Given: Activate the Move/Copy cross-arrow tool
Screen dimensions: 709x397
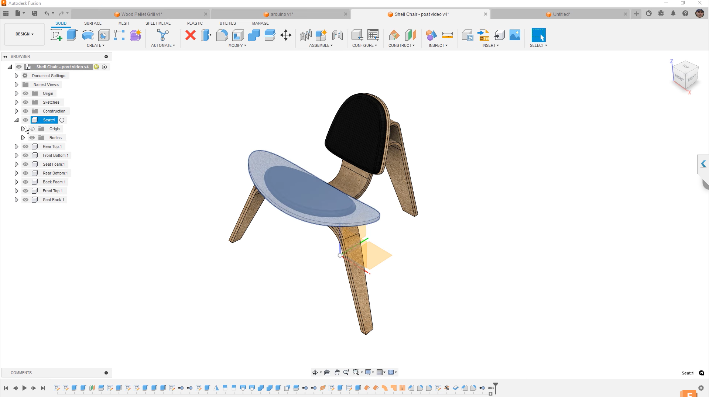Looking at the screenshot, I should (286, 35).
